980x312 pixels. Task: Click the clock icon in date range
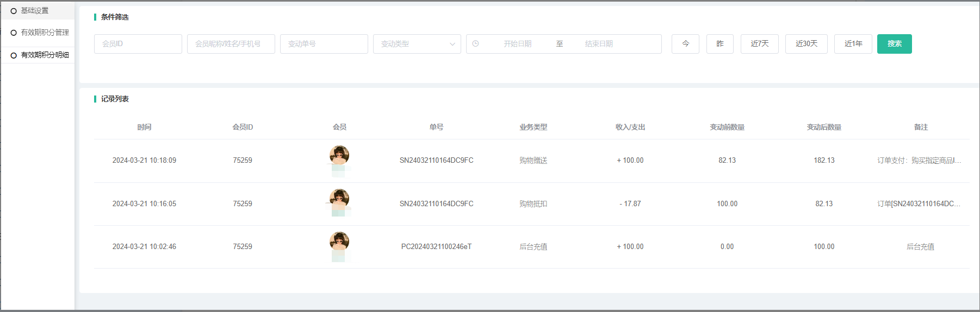[x=475, y=44]
